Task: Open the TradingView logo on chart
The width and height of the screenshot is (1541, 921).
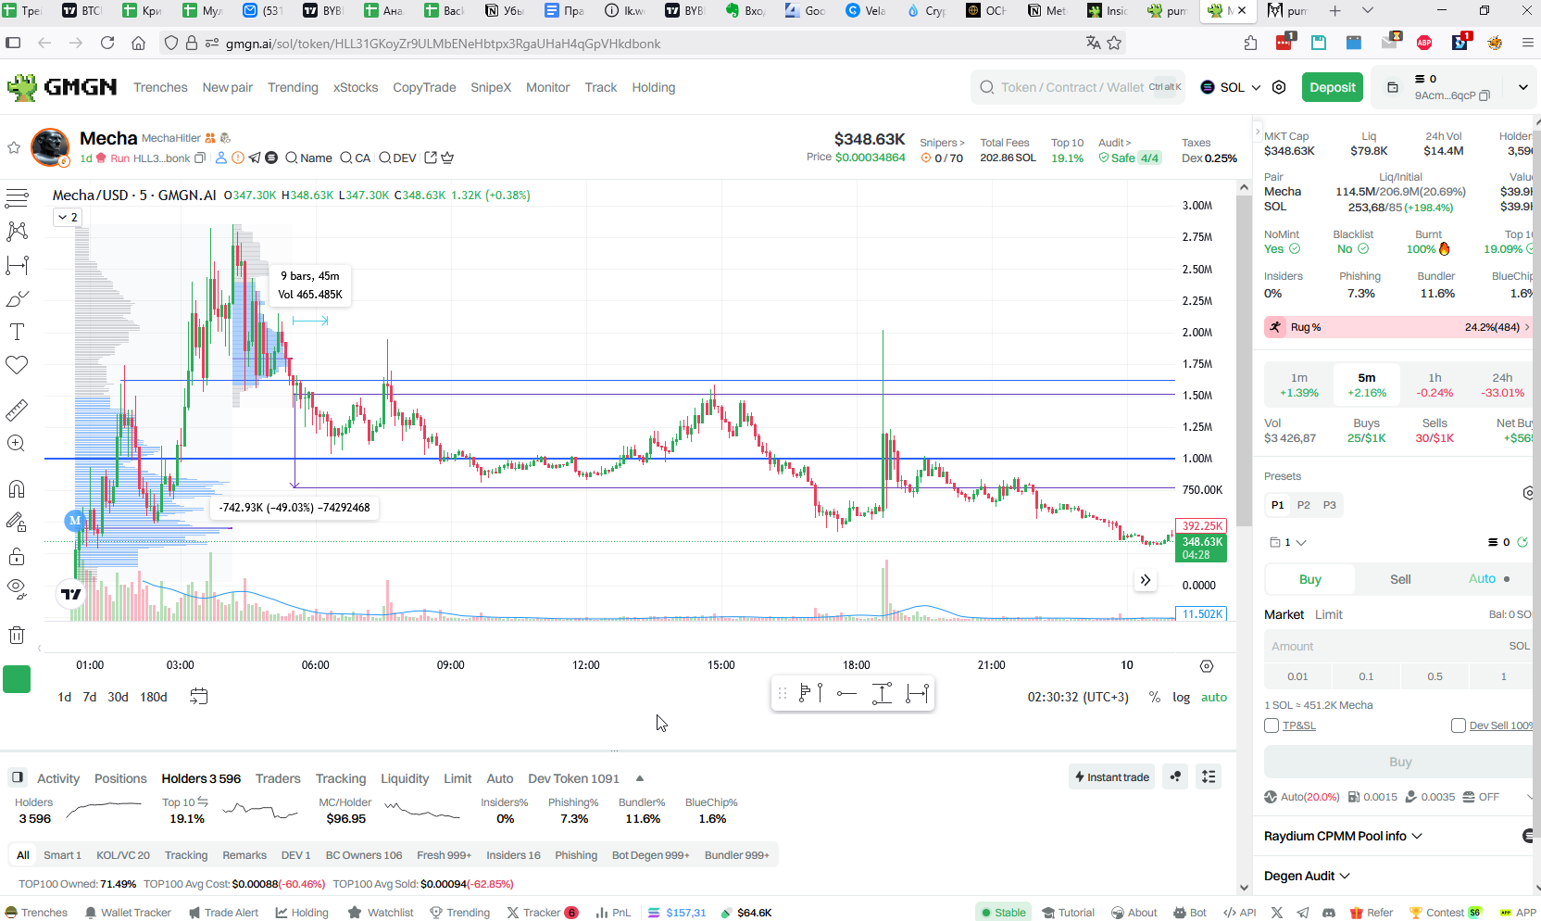Action: pos(71,594)
